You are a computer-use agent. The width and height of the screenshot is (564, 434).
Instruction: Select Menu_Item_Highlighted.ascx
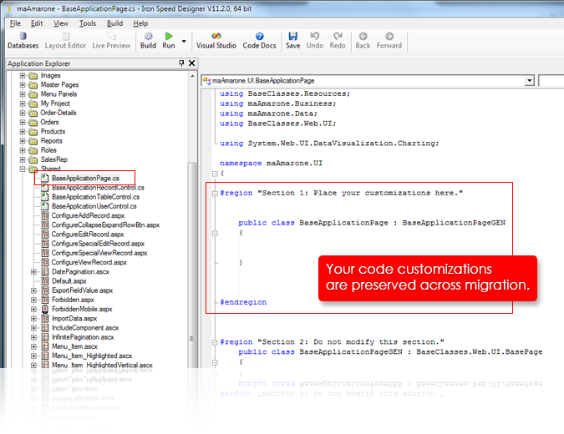92,356
